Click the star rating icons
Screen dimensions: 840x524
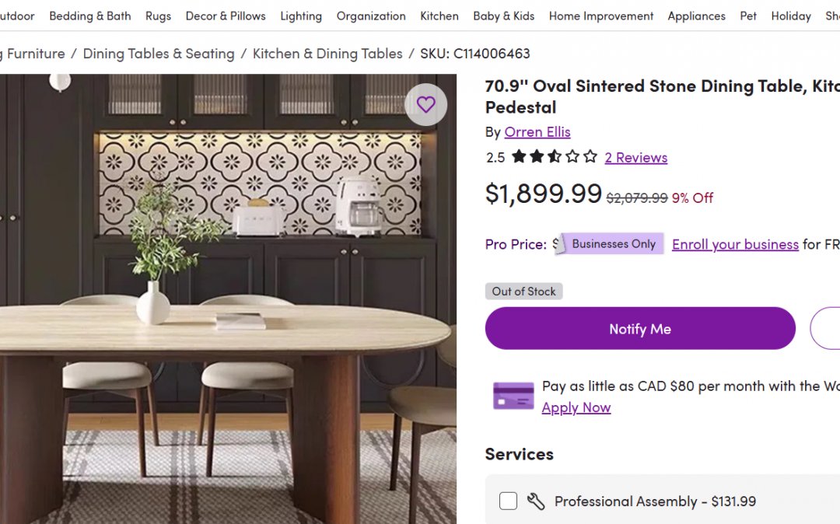[554, 157]
